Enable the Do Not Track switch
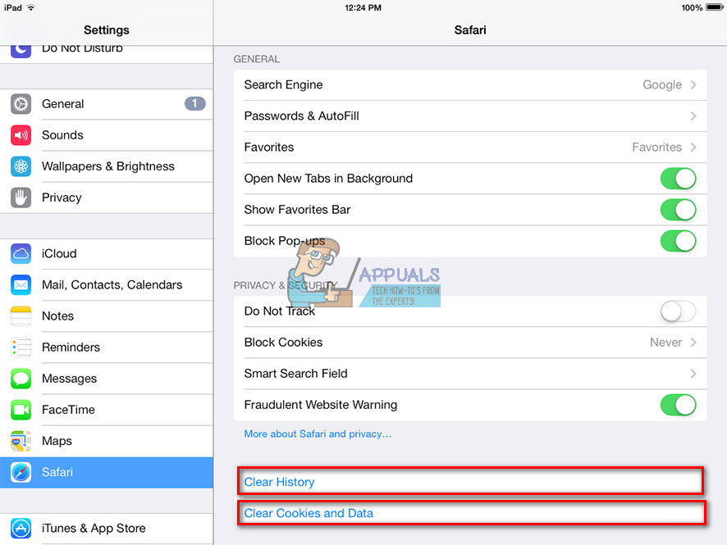The width and height of the screenshot is (727, 545). coord(678,311)
